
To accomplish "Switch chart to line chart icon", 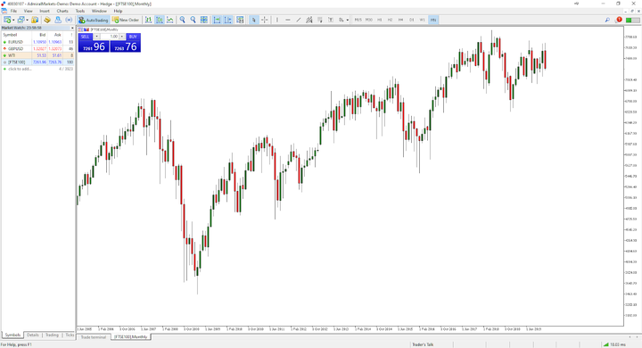I will 170,20.
